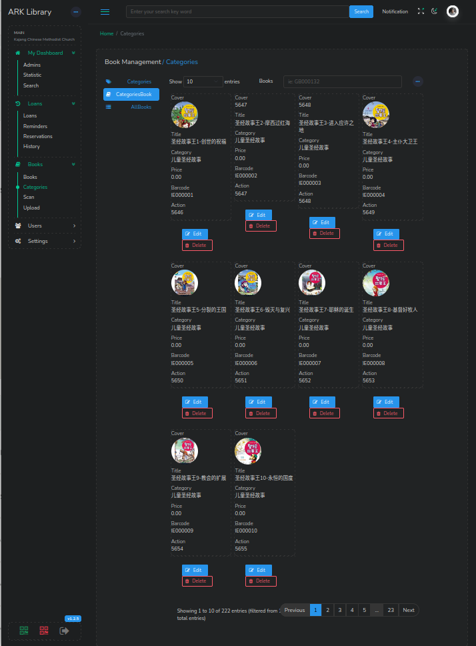476x646 pixels.
Task: Go to page 23 of the results
Action: click(391, 610)
